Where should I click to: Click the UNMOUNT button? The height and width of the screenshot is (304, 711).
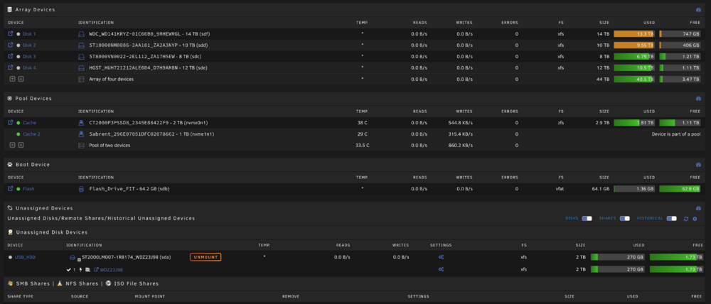(x=205, y=257)
